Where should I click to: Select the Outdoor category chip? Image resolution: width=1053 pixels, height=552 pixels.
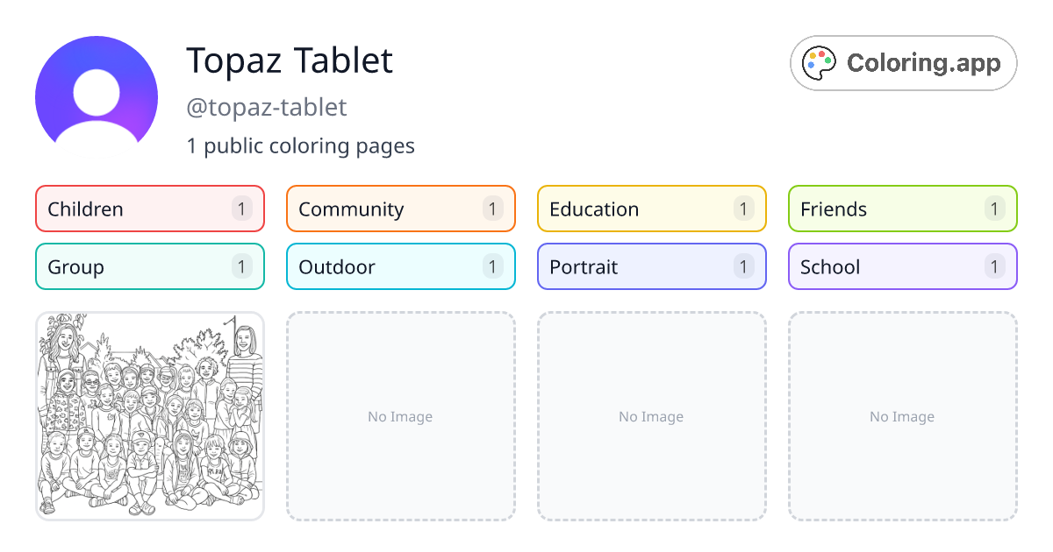point(400,266)
